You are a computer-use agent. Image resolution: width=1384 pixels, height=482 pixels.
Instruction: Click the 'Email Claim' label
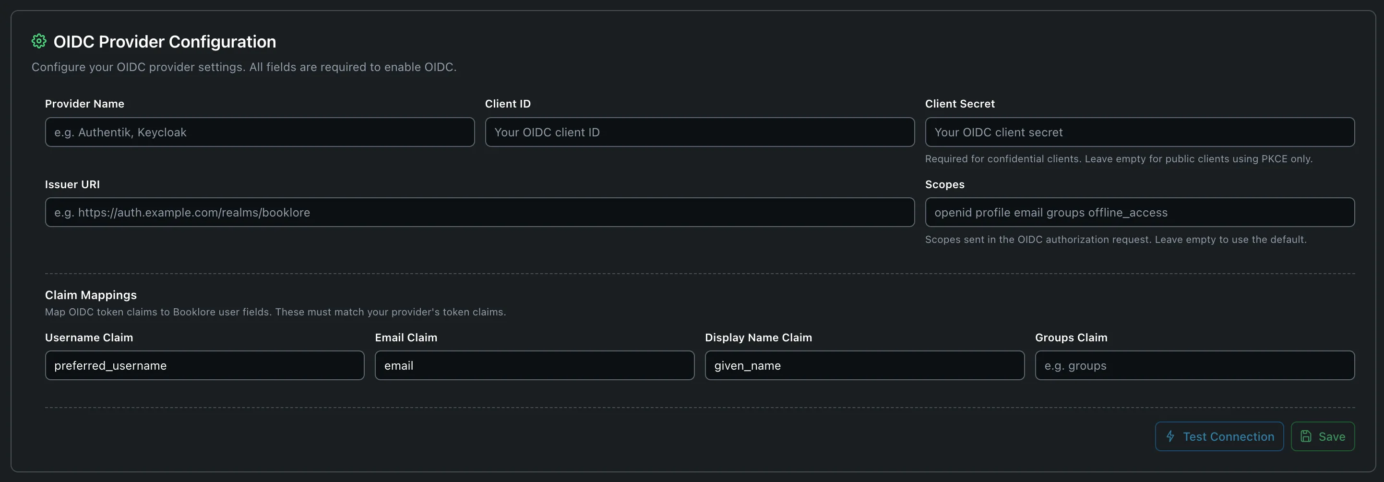406,337
